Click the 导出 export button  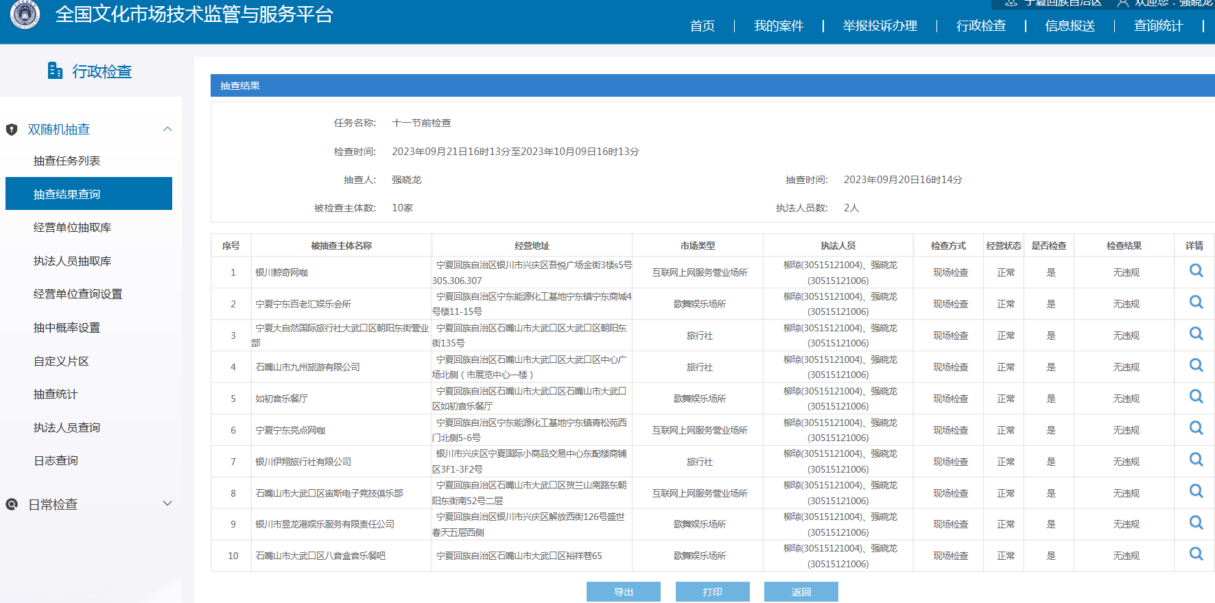click(x=623, y=591)
